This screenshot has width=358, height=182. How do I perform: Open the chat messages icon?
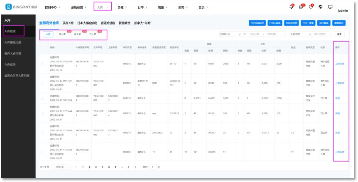(x=301, y=7)
